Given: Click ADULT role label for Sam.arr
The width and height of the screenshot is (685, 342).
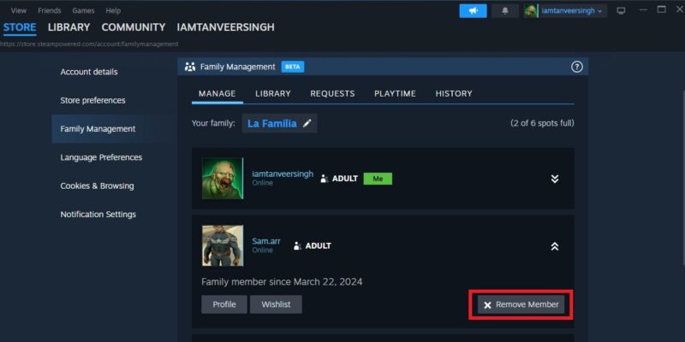Looking at the screenshot, I should pos(318,246).
